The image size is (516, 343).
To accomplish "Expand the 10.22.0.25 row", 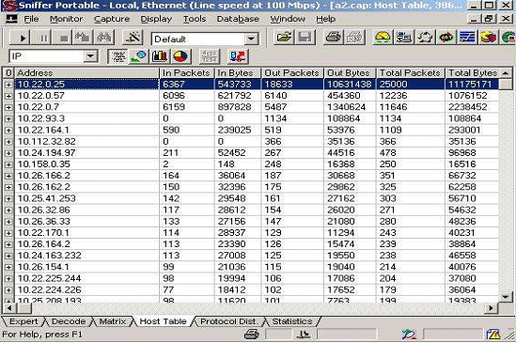I will 8,85.
